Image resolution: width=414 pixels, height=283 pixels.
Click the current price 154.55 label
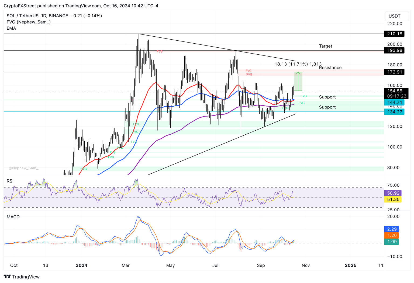click(x=395, y=91)
